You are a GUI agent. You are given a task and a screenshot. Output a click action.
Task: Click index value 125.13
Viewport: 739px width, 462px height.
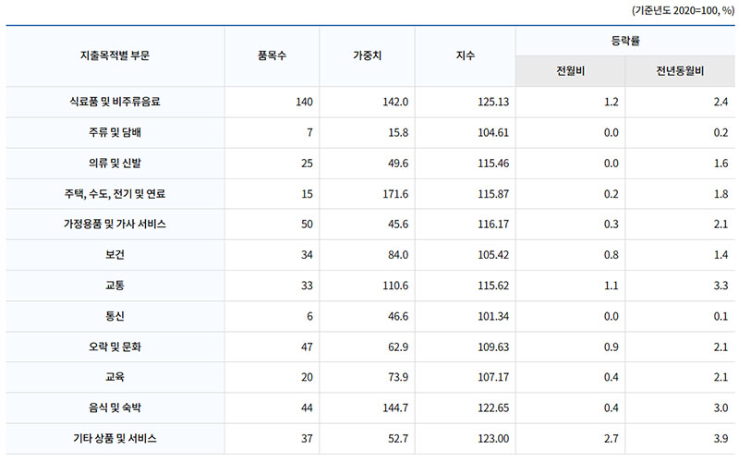tap(493, 102)
